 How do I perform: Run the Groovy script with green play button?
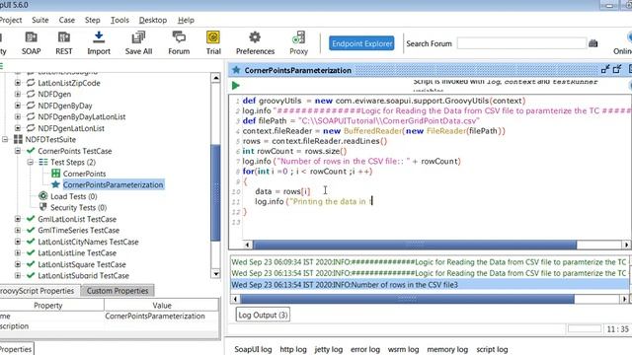(236, 86)
